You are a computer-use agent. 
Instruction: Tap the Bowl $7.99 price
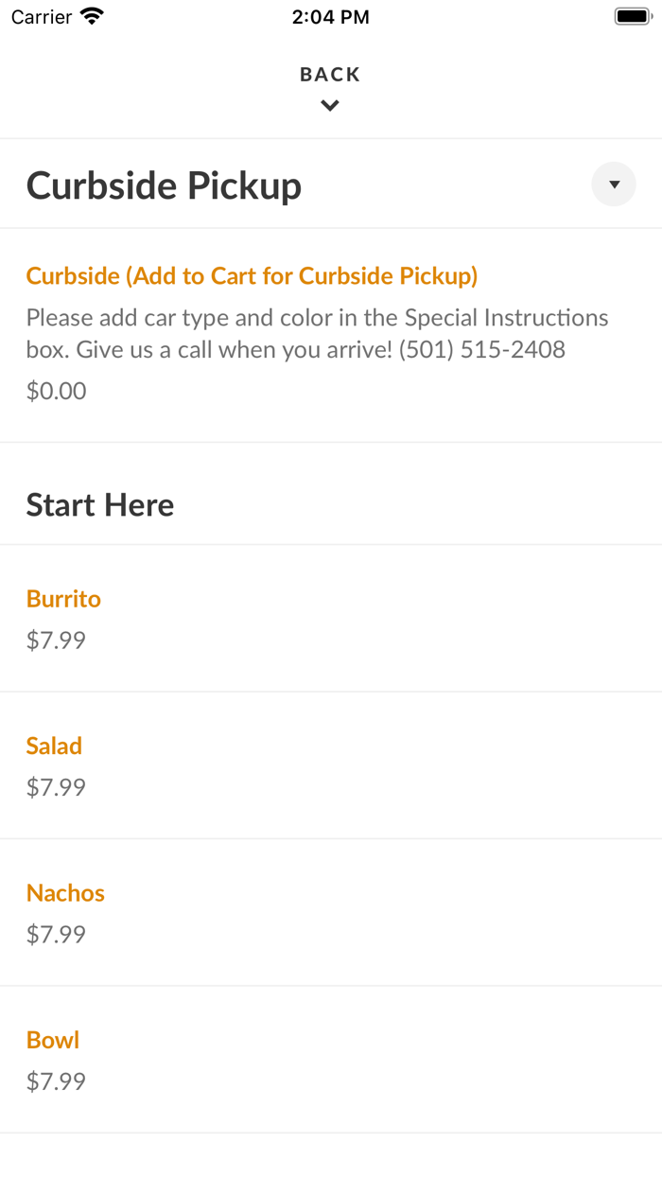56,1081
